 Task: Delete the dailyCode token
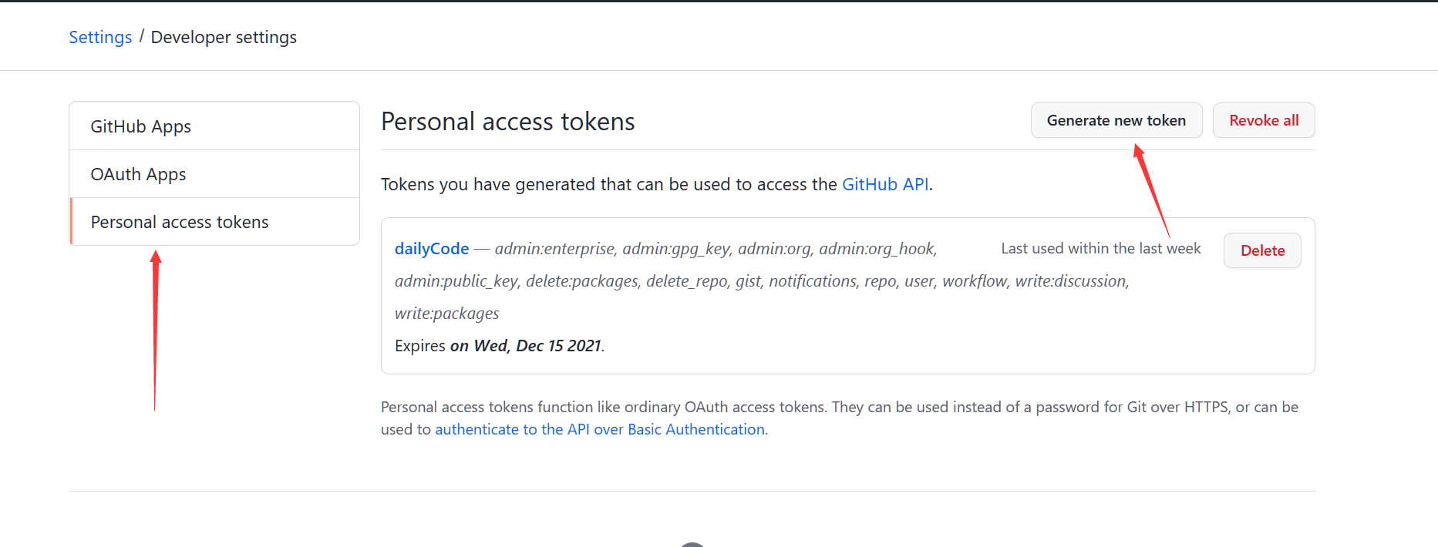click(1261, 250)
